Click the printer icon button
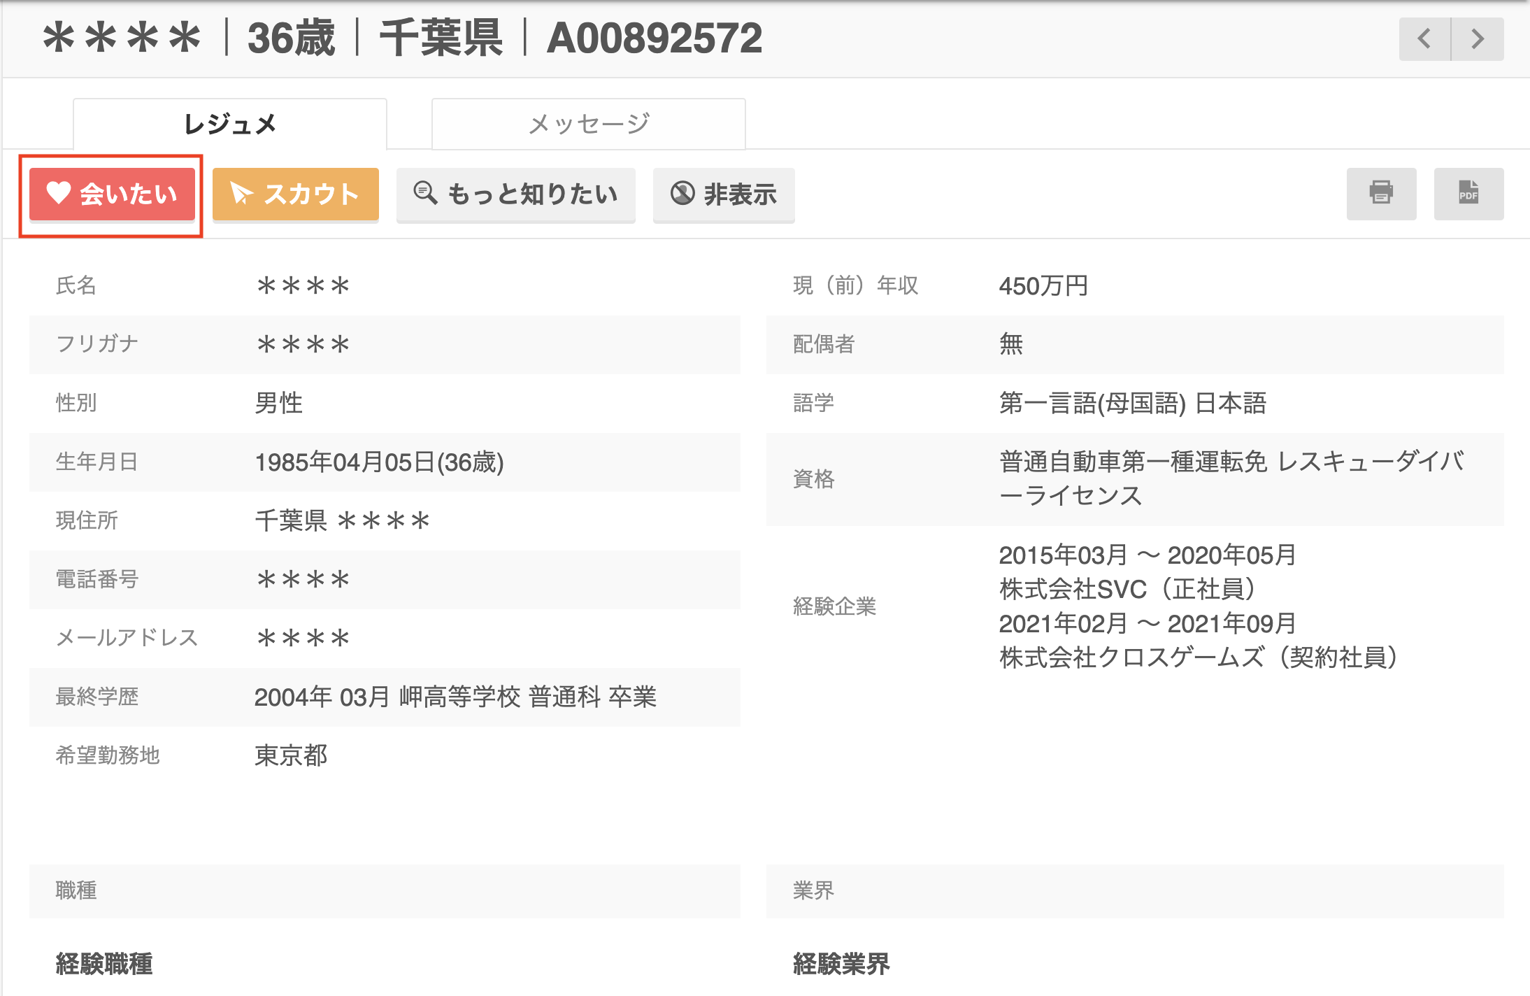Image resolution: width=1530 pixels, height=996 pixels. (1381, 194)
